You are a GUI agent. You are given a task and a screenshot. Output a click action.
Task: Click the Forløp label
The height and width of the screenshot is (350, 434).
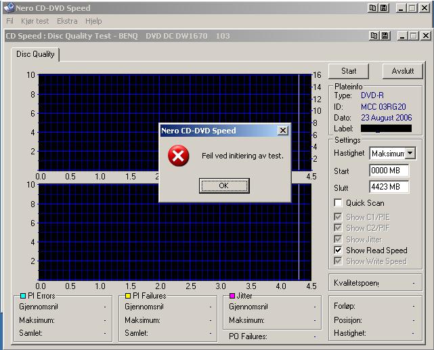[345, 306]
